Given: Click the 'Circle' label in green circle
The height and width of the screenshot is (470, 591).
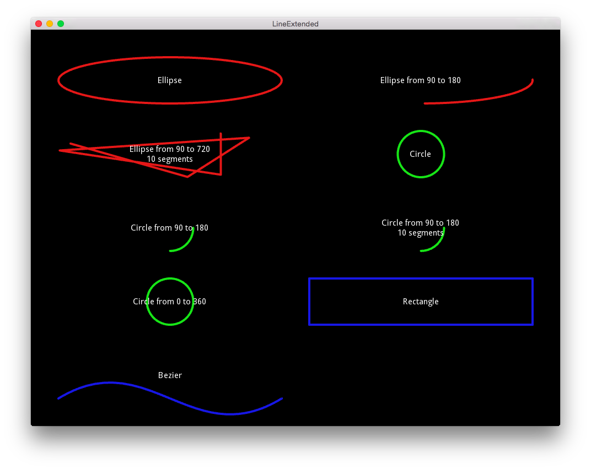Looking at the screenshot, I should (420, 154).
